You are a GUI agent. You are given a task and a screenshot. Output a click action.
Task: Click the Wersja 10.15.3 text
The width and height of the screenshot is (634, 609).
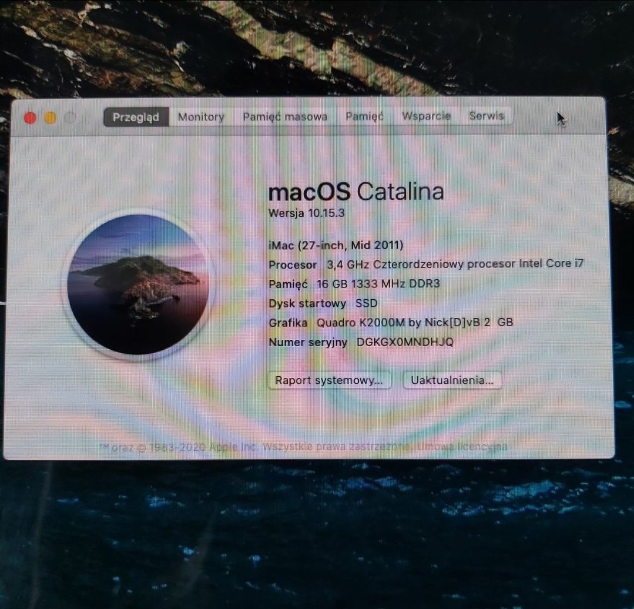coord(307,213)
